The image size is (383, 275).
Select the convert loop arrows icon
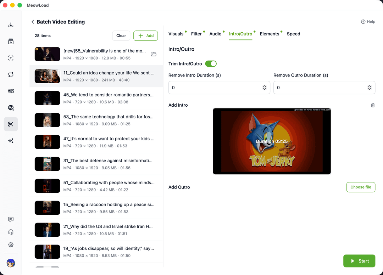click(11, 74)
